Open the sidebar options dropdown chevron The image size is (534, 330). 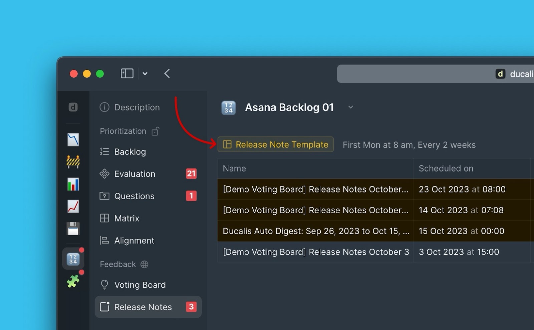click(x=145, y=73)
